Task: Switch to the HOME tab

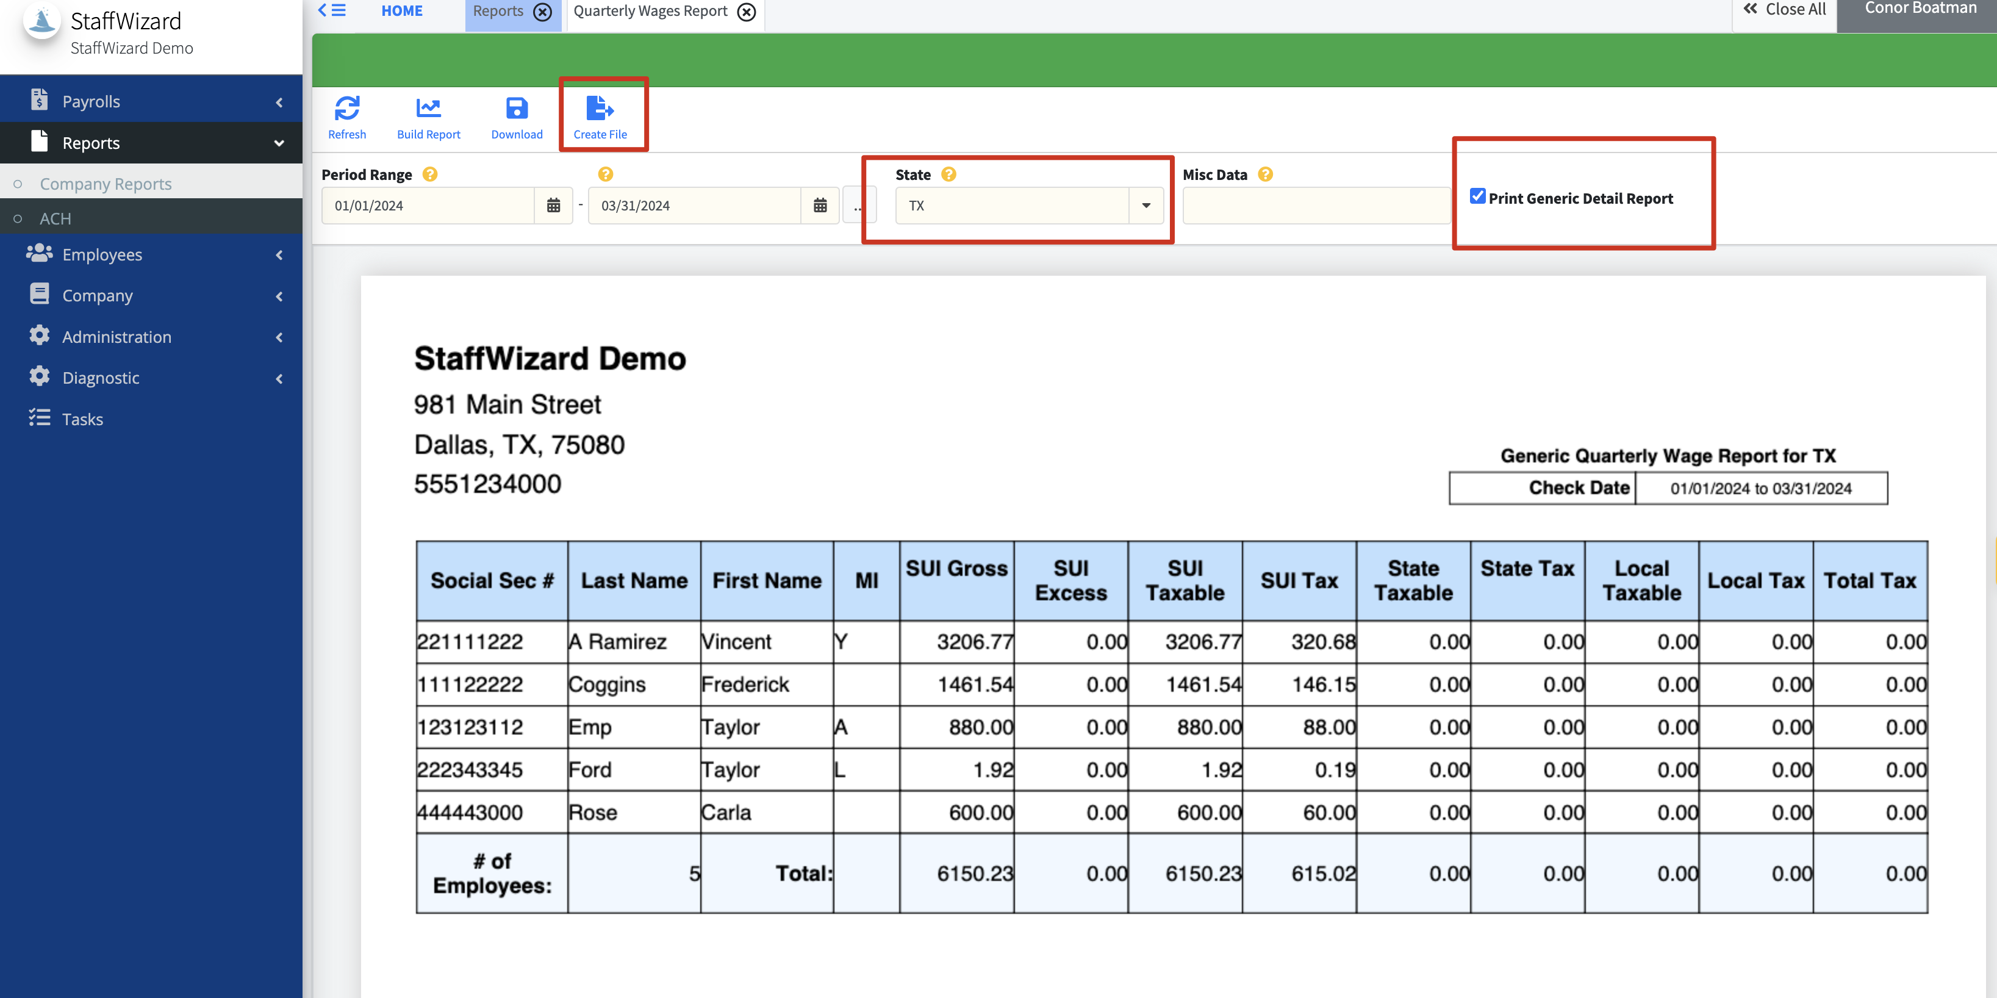Action: pos(401,11)
